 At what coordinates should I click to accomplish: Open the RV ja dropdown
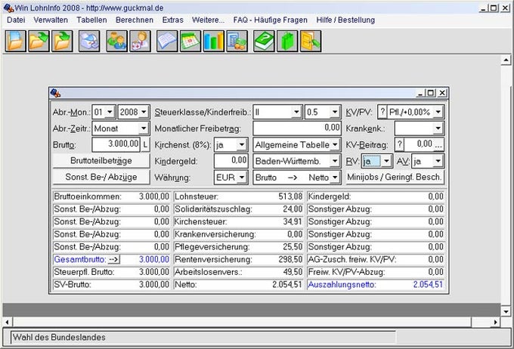click(387, 161)
